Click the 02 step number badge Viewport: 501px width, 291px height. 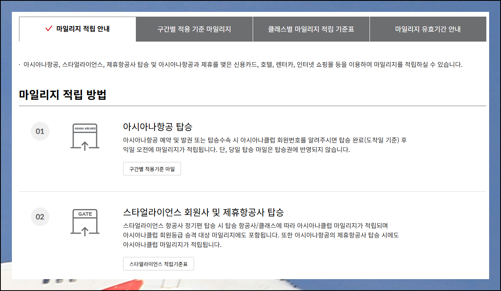[x=40, y=217]
